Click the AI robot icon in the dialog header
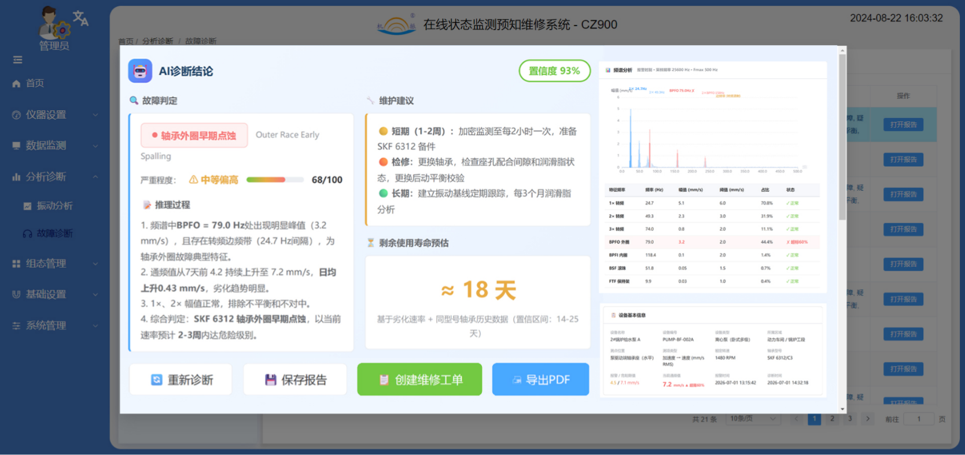This screenshot has width=965, height=455. pyautogui.click(x=140, y=71)
